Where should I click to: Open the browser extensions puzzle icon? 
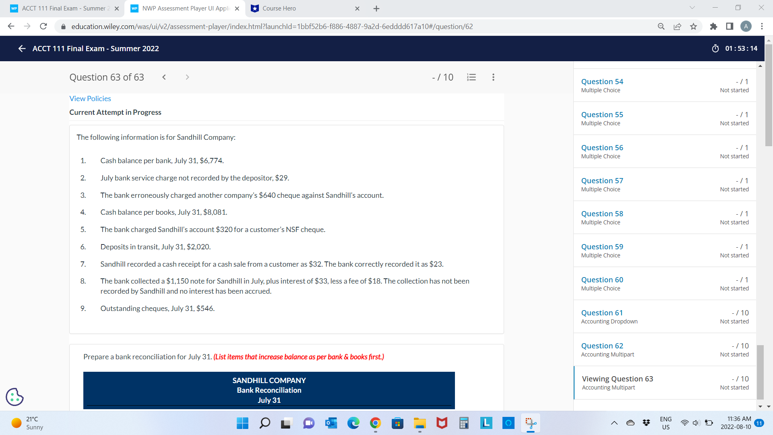coord(714,26)
